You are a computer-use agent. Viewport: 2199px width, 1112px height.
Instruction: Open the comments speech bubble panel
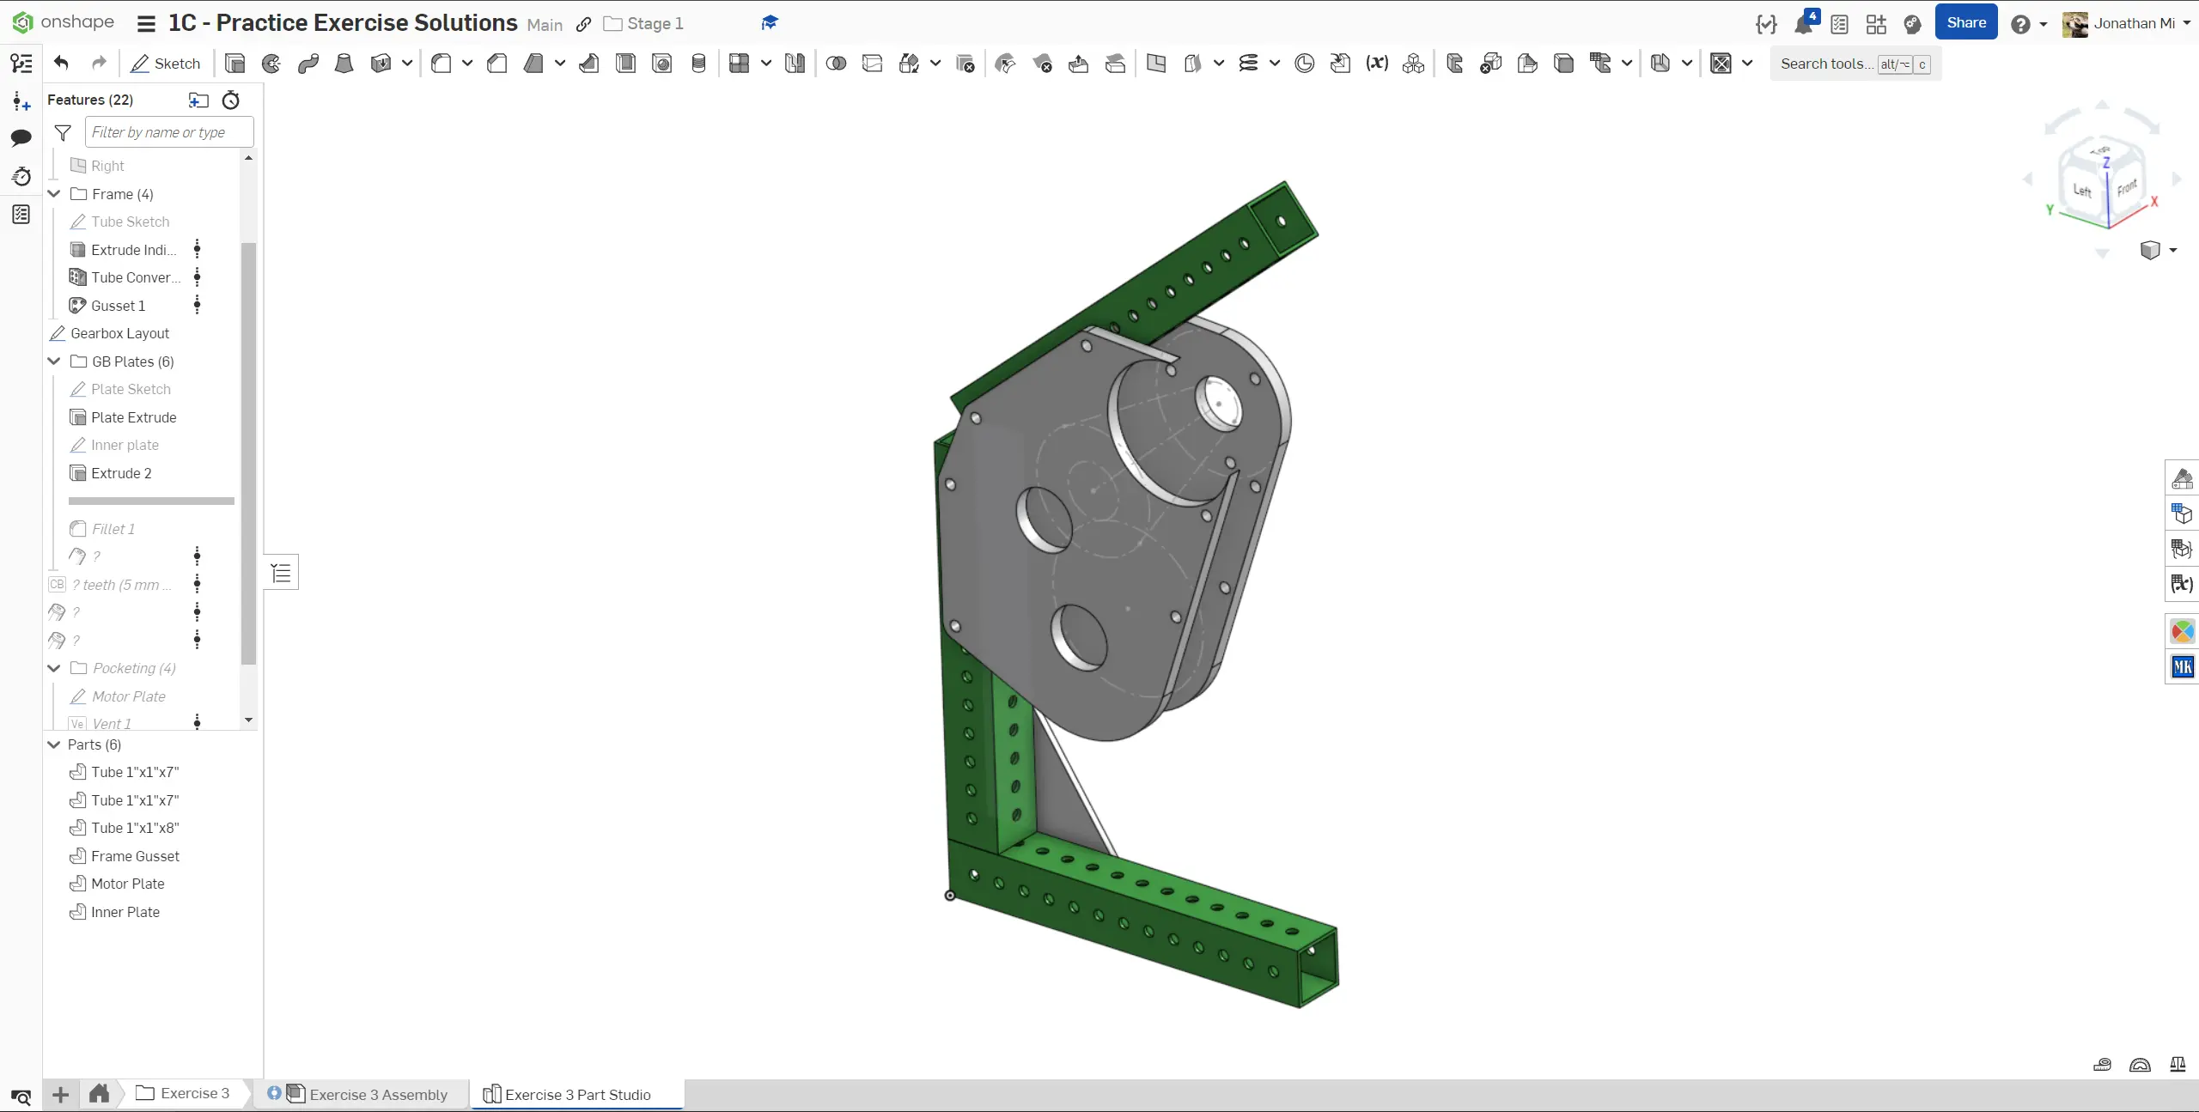[x=21, y=137]
